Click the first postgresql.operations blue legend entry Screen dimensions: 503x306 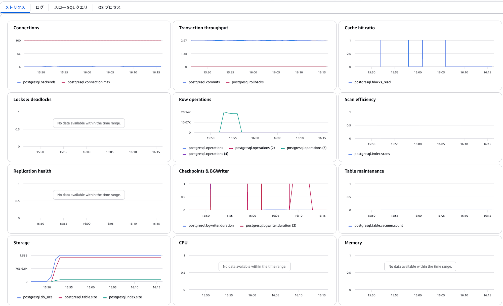(203, 148)
